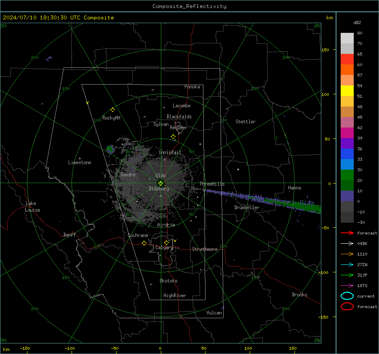Click the Sundre town label
This screenshot has width=379, height=354.
click(x=128, y=175)
